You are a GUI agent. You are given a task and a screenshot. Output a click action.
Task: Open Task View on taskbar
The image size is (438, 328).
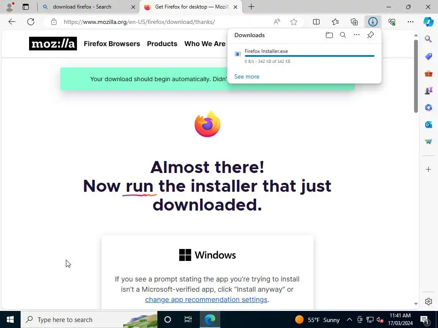(x=188, y=319)
